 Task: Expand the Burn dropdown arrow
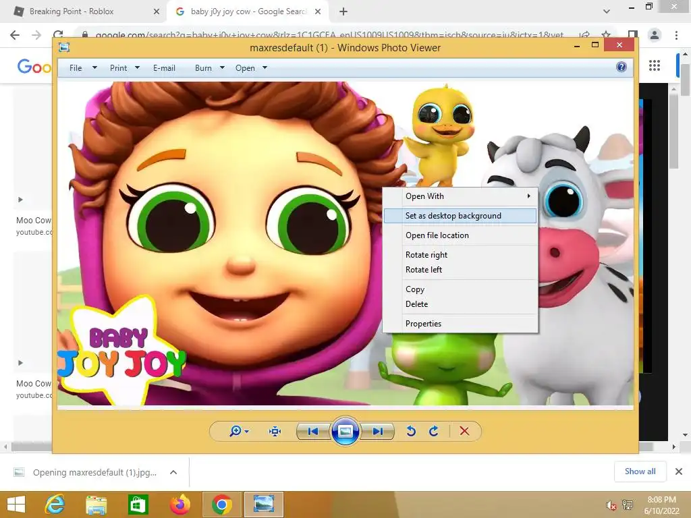click(222, 68)
